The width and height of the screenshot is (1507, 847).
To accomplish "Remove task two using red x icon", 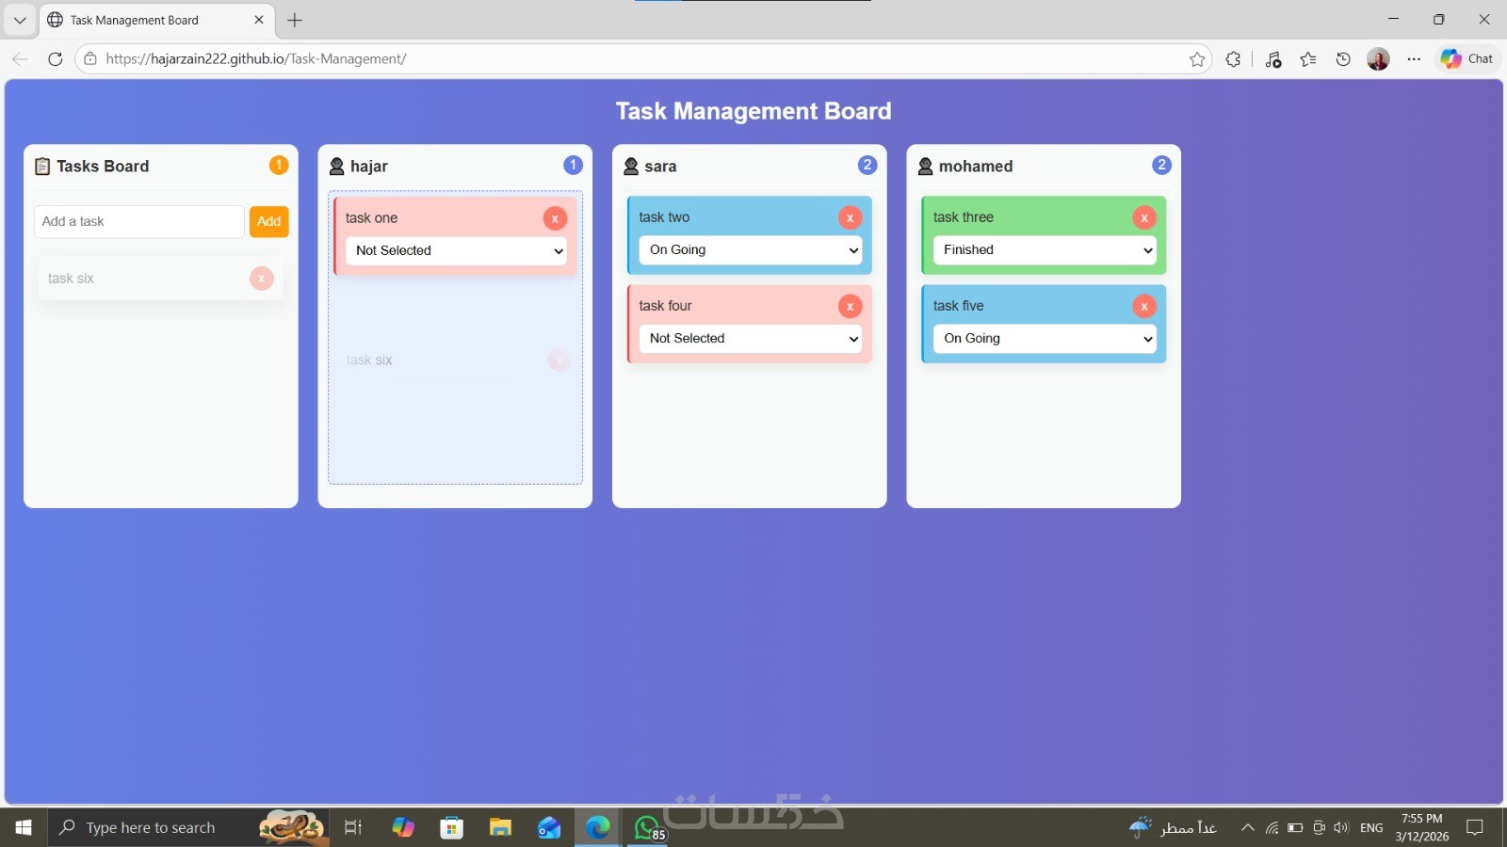I will click(x=850, y=217).
